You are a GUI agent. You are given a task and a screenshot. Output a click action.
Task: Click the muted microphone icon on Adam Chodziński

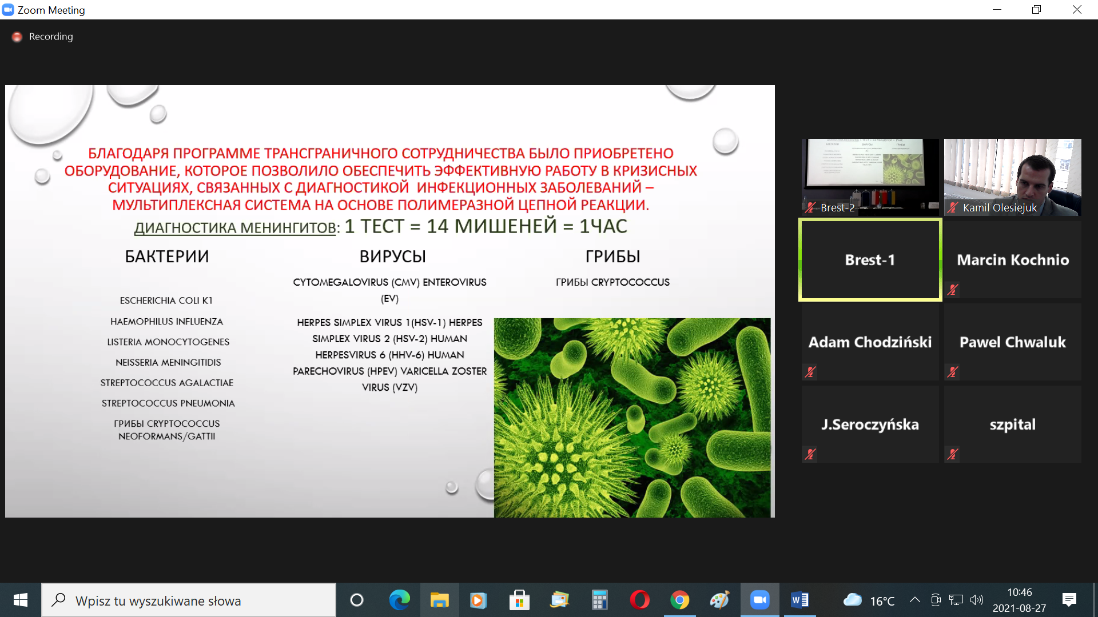click(x=810, y=372)
